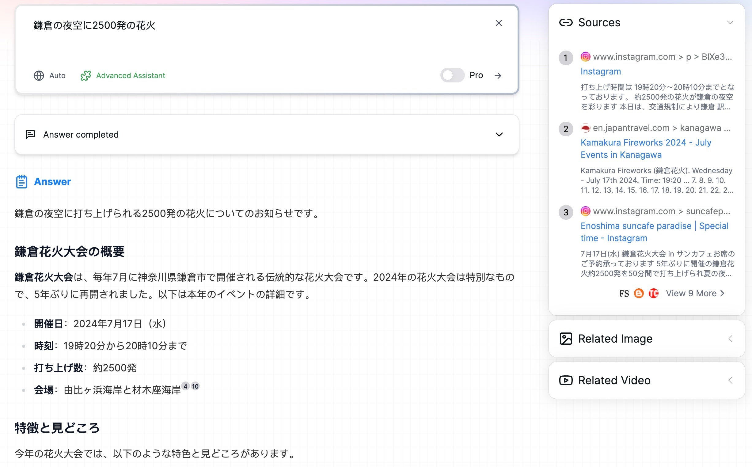Image resolution: width=752 pixels, height=467 pixels.
Task: Click the Related Video collapse arrow
Action: pos(731,380)
